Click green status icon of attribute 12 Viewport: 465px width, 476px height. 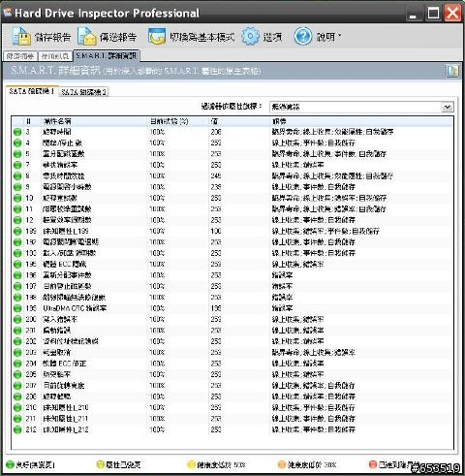pos(17,220)
